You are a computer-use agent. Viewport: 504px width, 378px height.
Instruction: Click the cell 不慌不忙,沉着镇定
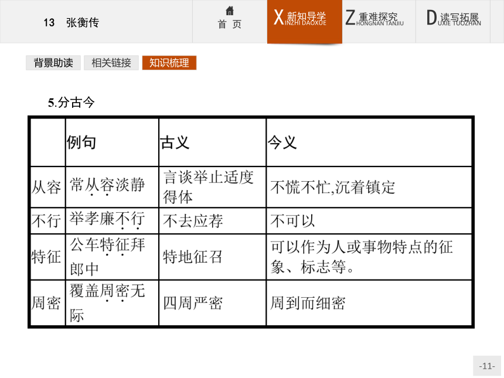pyautogui.click(x=333, y=187)
